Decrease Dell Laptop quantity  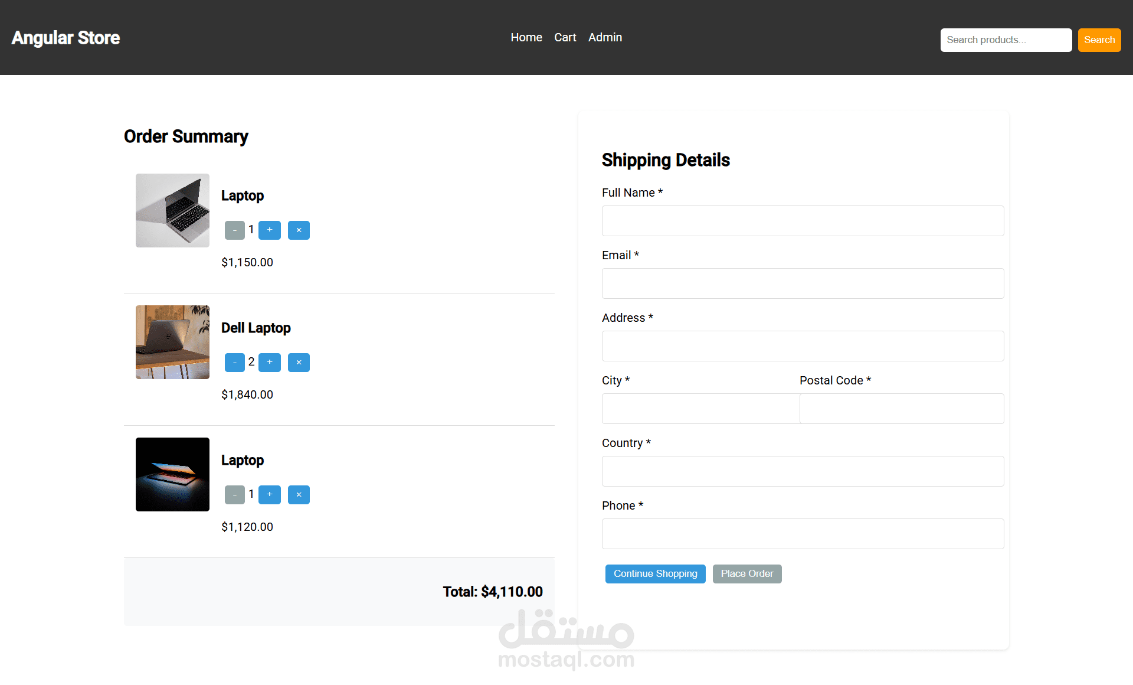coord(234,362)
